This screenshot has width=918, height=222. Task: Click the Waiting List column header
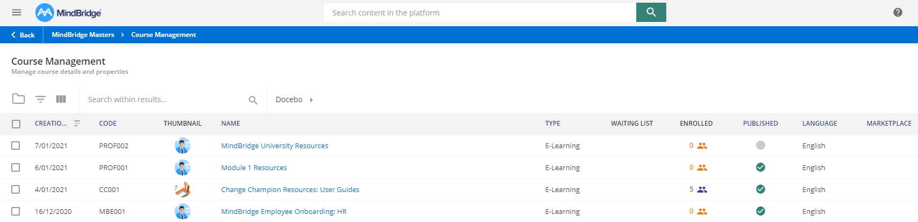tap(632, 123)
